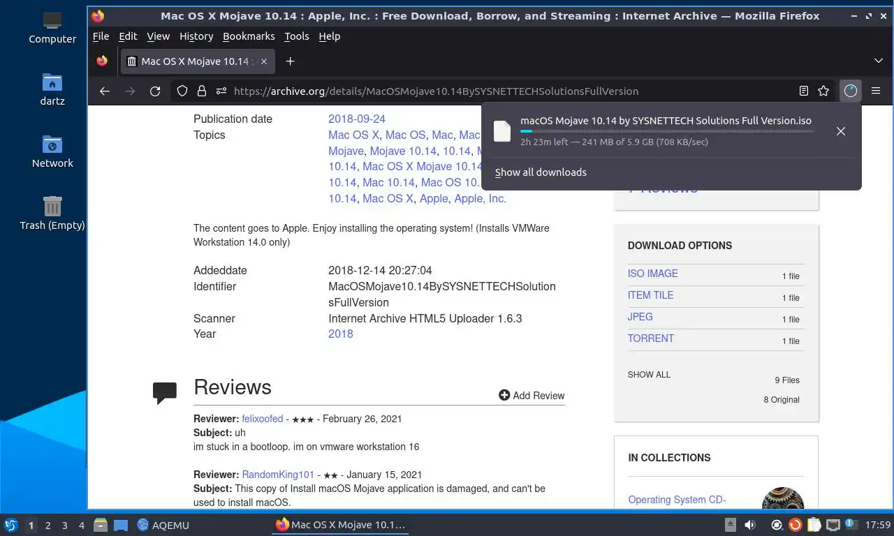
Task: Open the Mojave 10.14 topic link
Action: [x=403, y=151]
